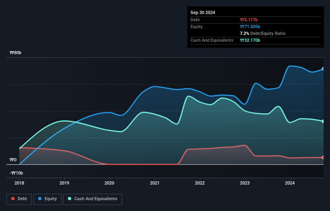
Task: Click Cash And Equivalents label in tooltip
Action: (212, 40)
